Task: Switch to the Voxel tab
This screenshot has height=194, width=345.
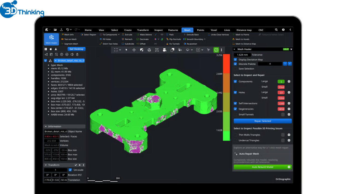Action: (214, 30)
